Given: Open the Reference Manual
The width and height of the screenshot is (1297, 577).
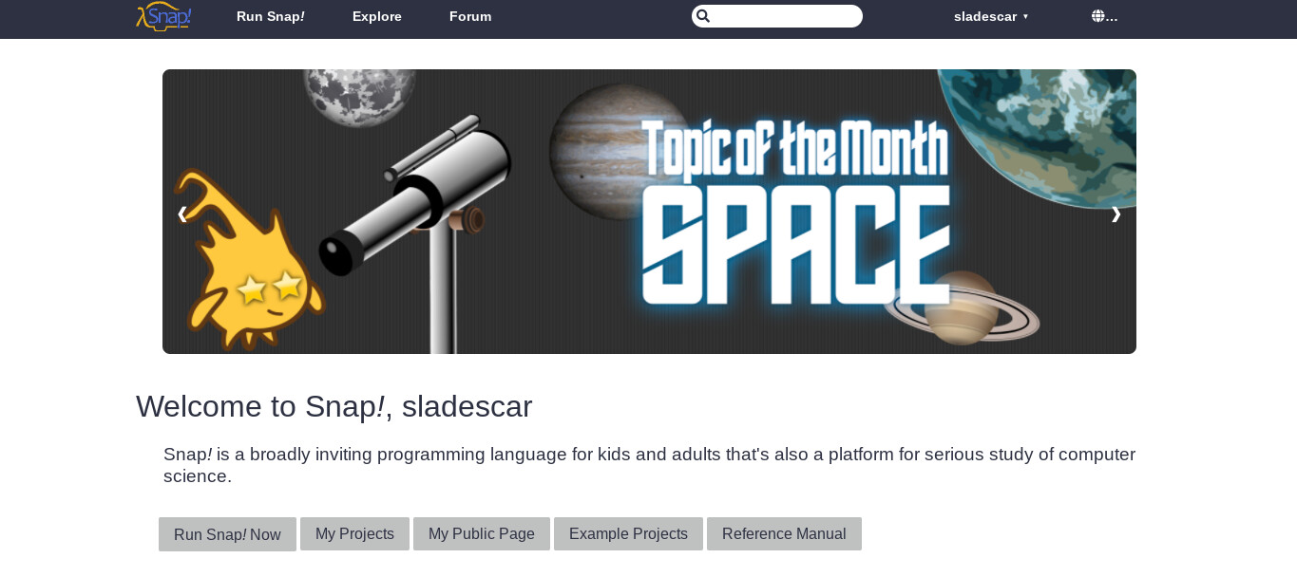Looking at the screenshot, I should [784, 533].
